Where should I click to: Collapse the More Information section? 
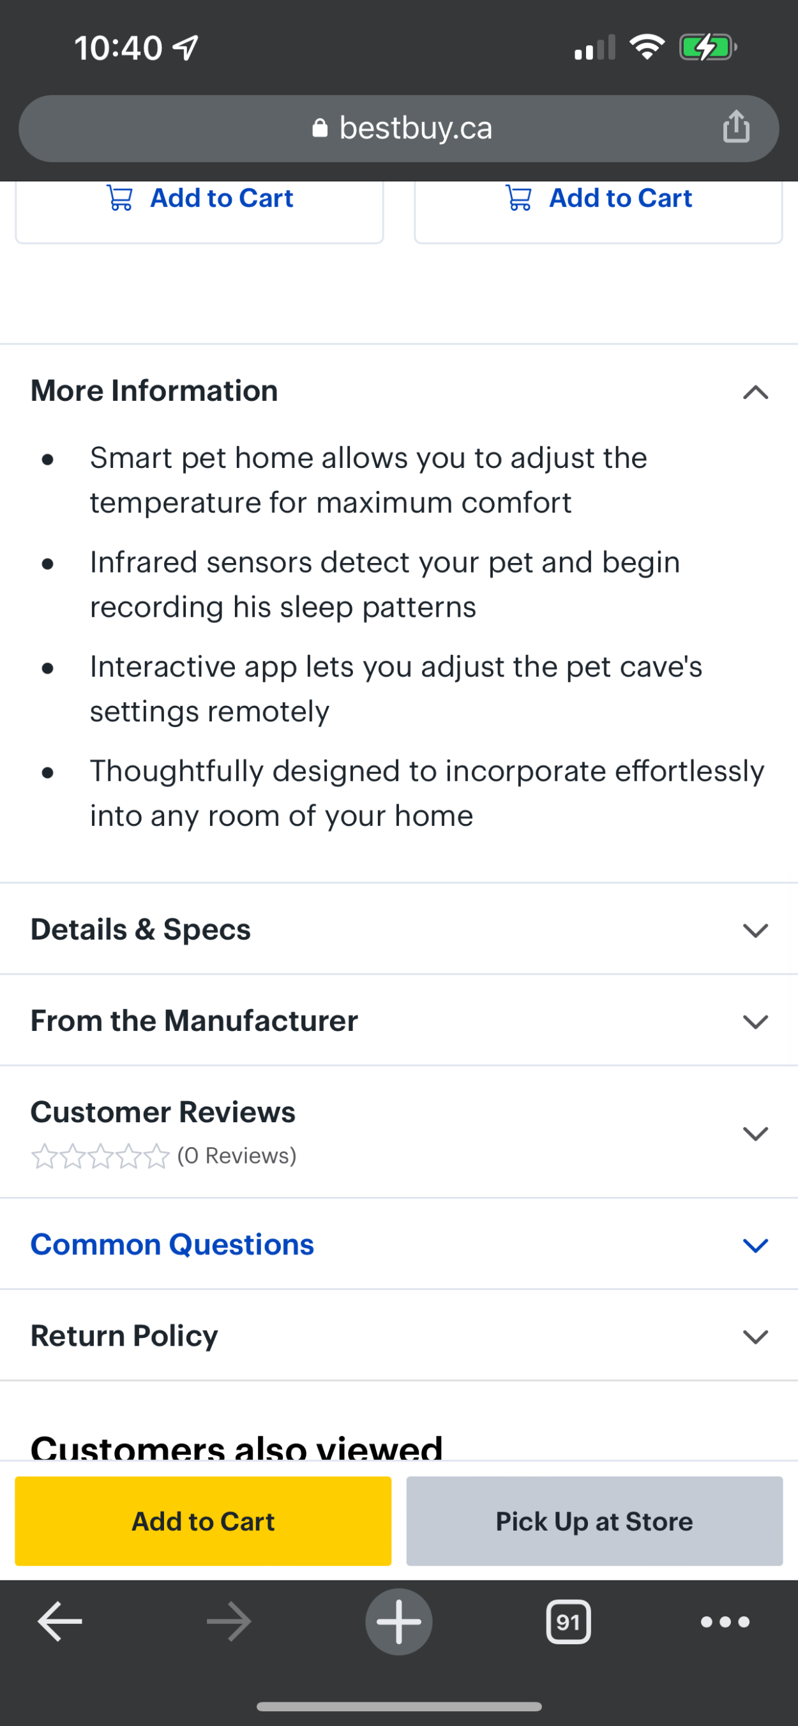[755, 391]
